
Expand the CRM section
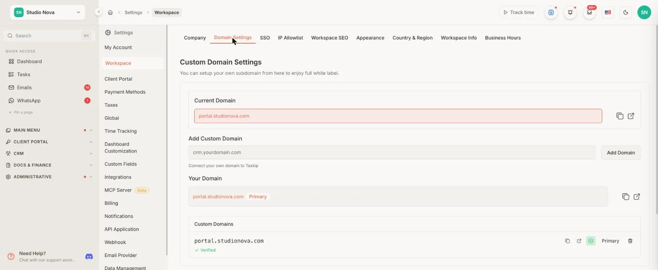[49, 154]
